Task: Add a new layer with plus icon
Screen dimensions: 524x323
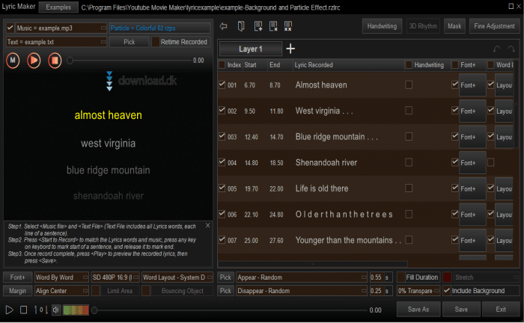Action: 290,49
